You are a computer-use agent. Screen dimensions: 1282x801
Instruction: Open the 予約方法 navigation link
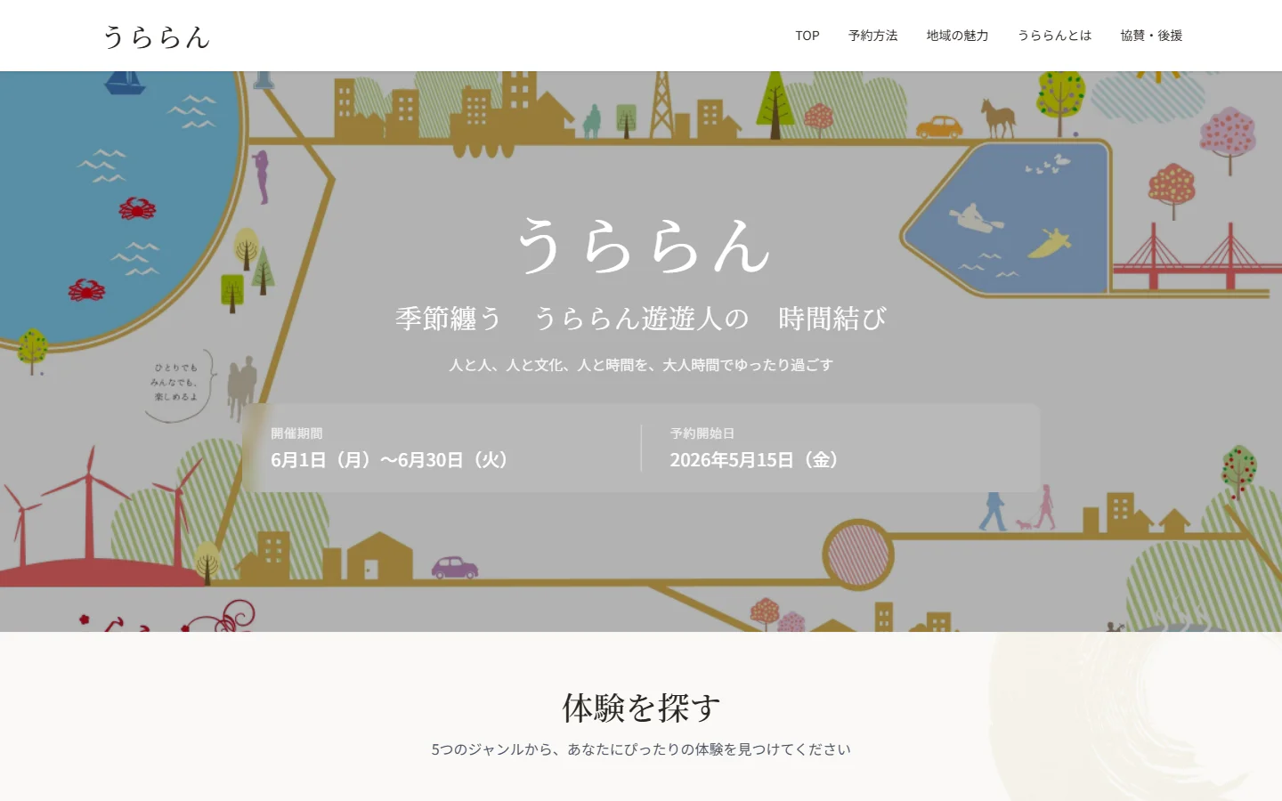coord(872,36)
